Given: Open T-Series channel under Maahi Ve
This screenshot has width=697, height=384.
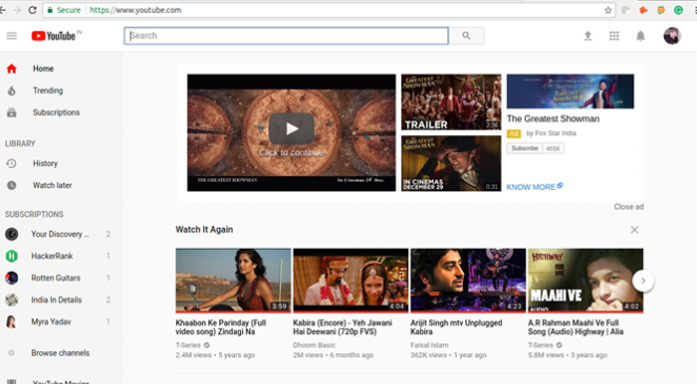Looking at the screenshot, I should pyautogui.click(x=541, y=345).
